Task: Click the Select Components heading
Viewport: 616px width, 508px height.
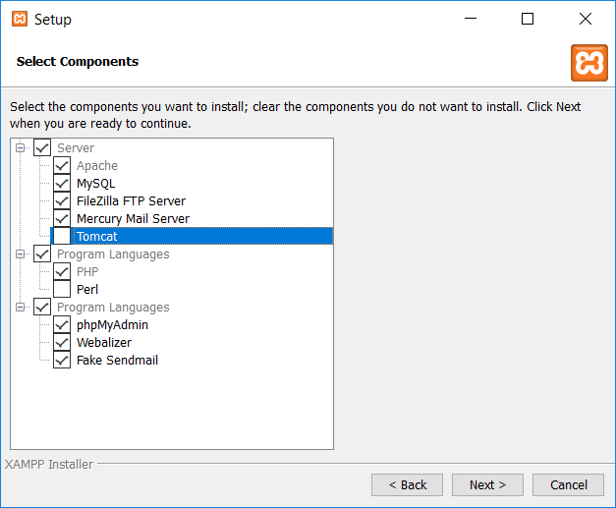Action: pos(78,62)
